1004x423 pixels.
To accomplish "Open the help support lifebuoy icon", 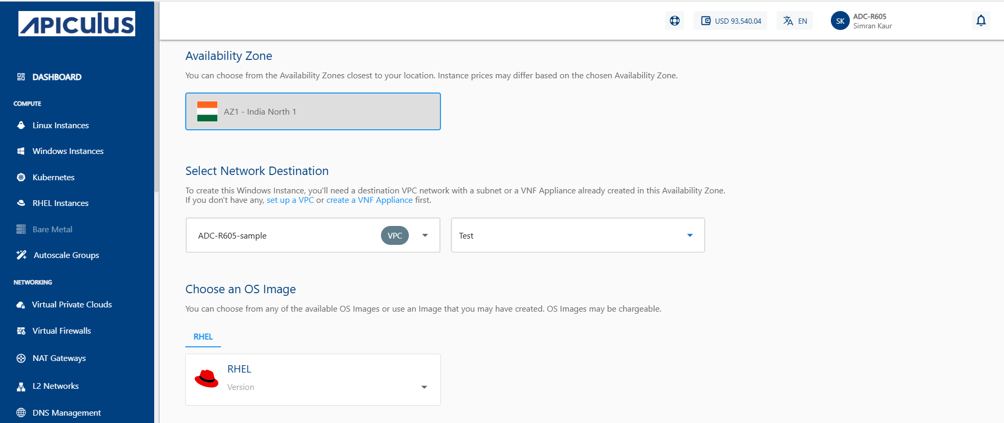I will pyautogui.click(x=675, y=20).
